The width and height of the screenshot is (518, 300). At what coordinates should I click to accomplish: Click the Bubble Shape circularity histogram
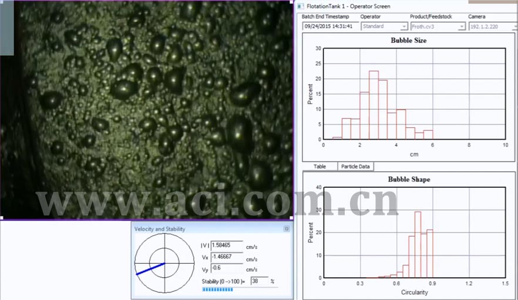click(x=414, y=232)
